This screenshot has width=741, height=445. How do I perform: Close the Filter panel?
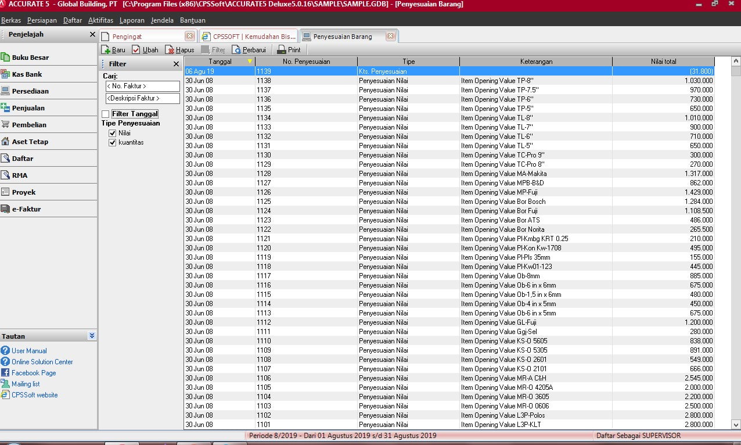pyautogui.click(x=177, y=64)
